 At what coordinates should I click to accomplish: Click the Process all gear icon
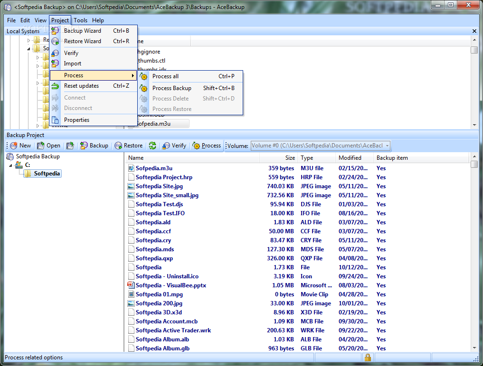[143, 76]
